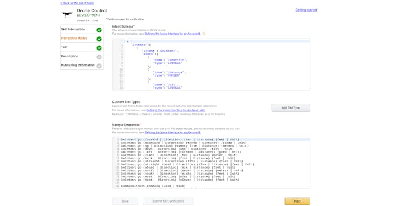Click the yellow Next button
The height and width of the screenshot is (206, 408).
[297, 202]
